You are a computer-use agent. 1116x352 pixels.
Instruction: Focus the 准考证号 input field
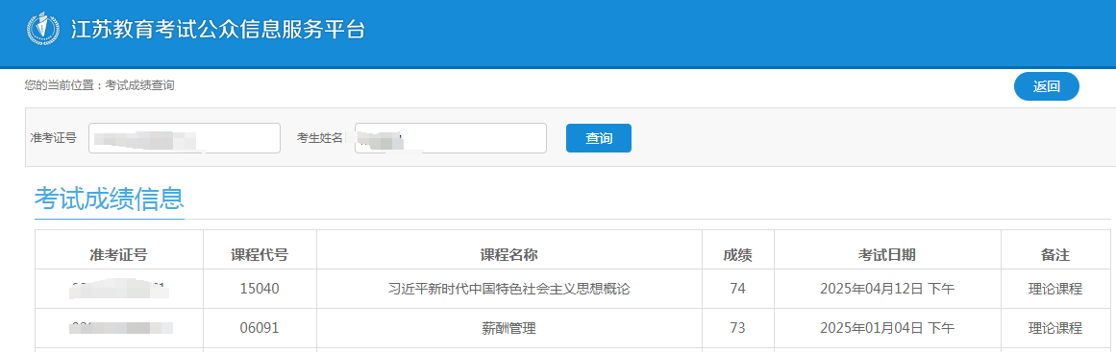click(185, 138)
